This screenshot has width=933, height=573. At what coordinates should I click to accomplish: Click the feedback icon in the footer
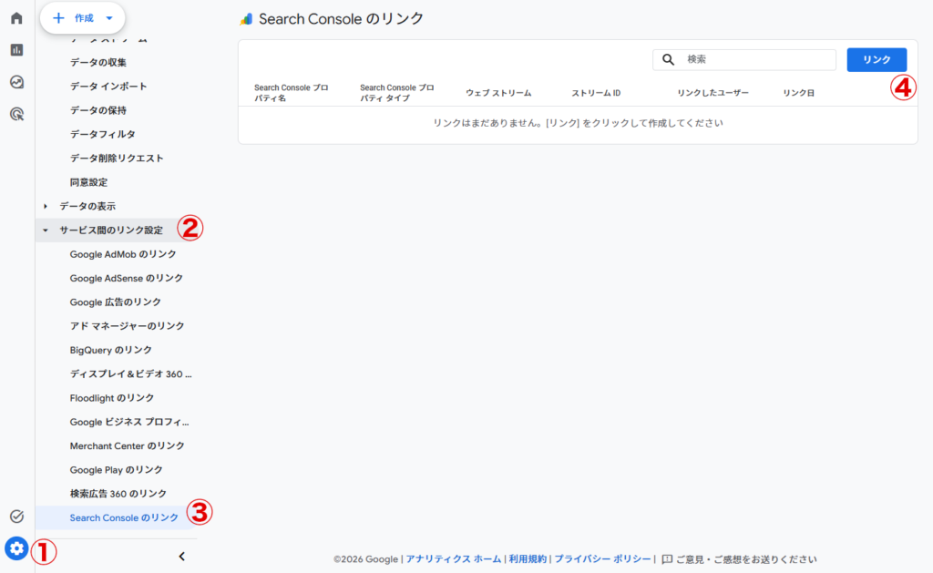tap(667, 559)
